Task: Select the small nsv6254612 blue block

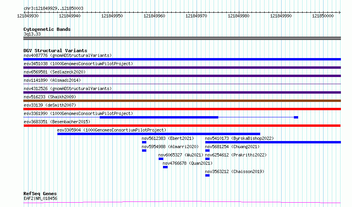Action: coord(207,159)
